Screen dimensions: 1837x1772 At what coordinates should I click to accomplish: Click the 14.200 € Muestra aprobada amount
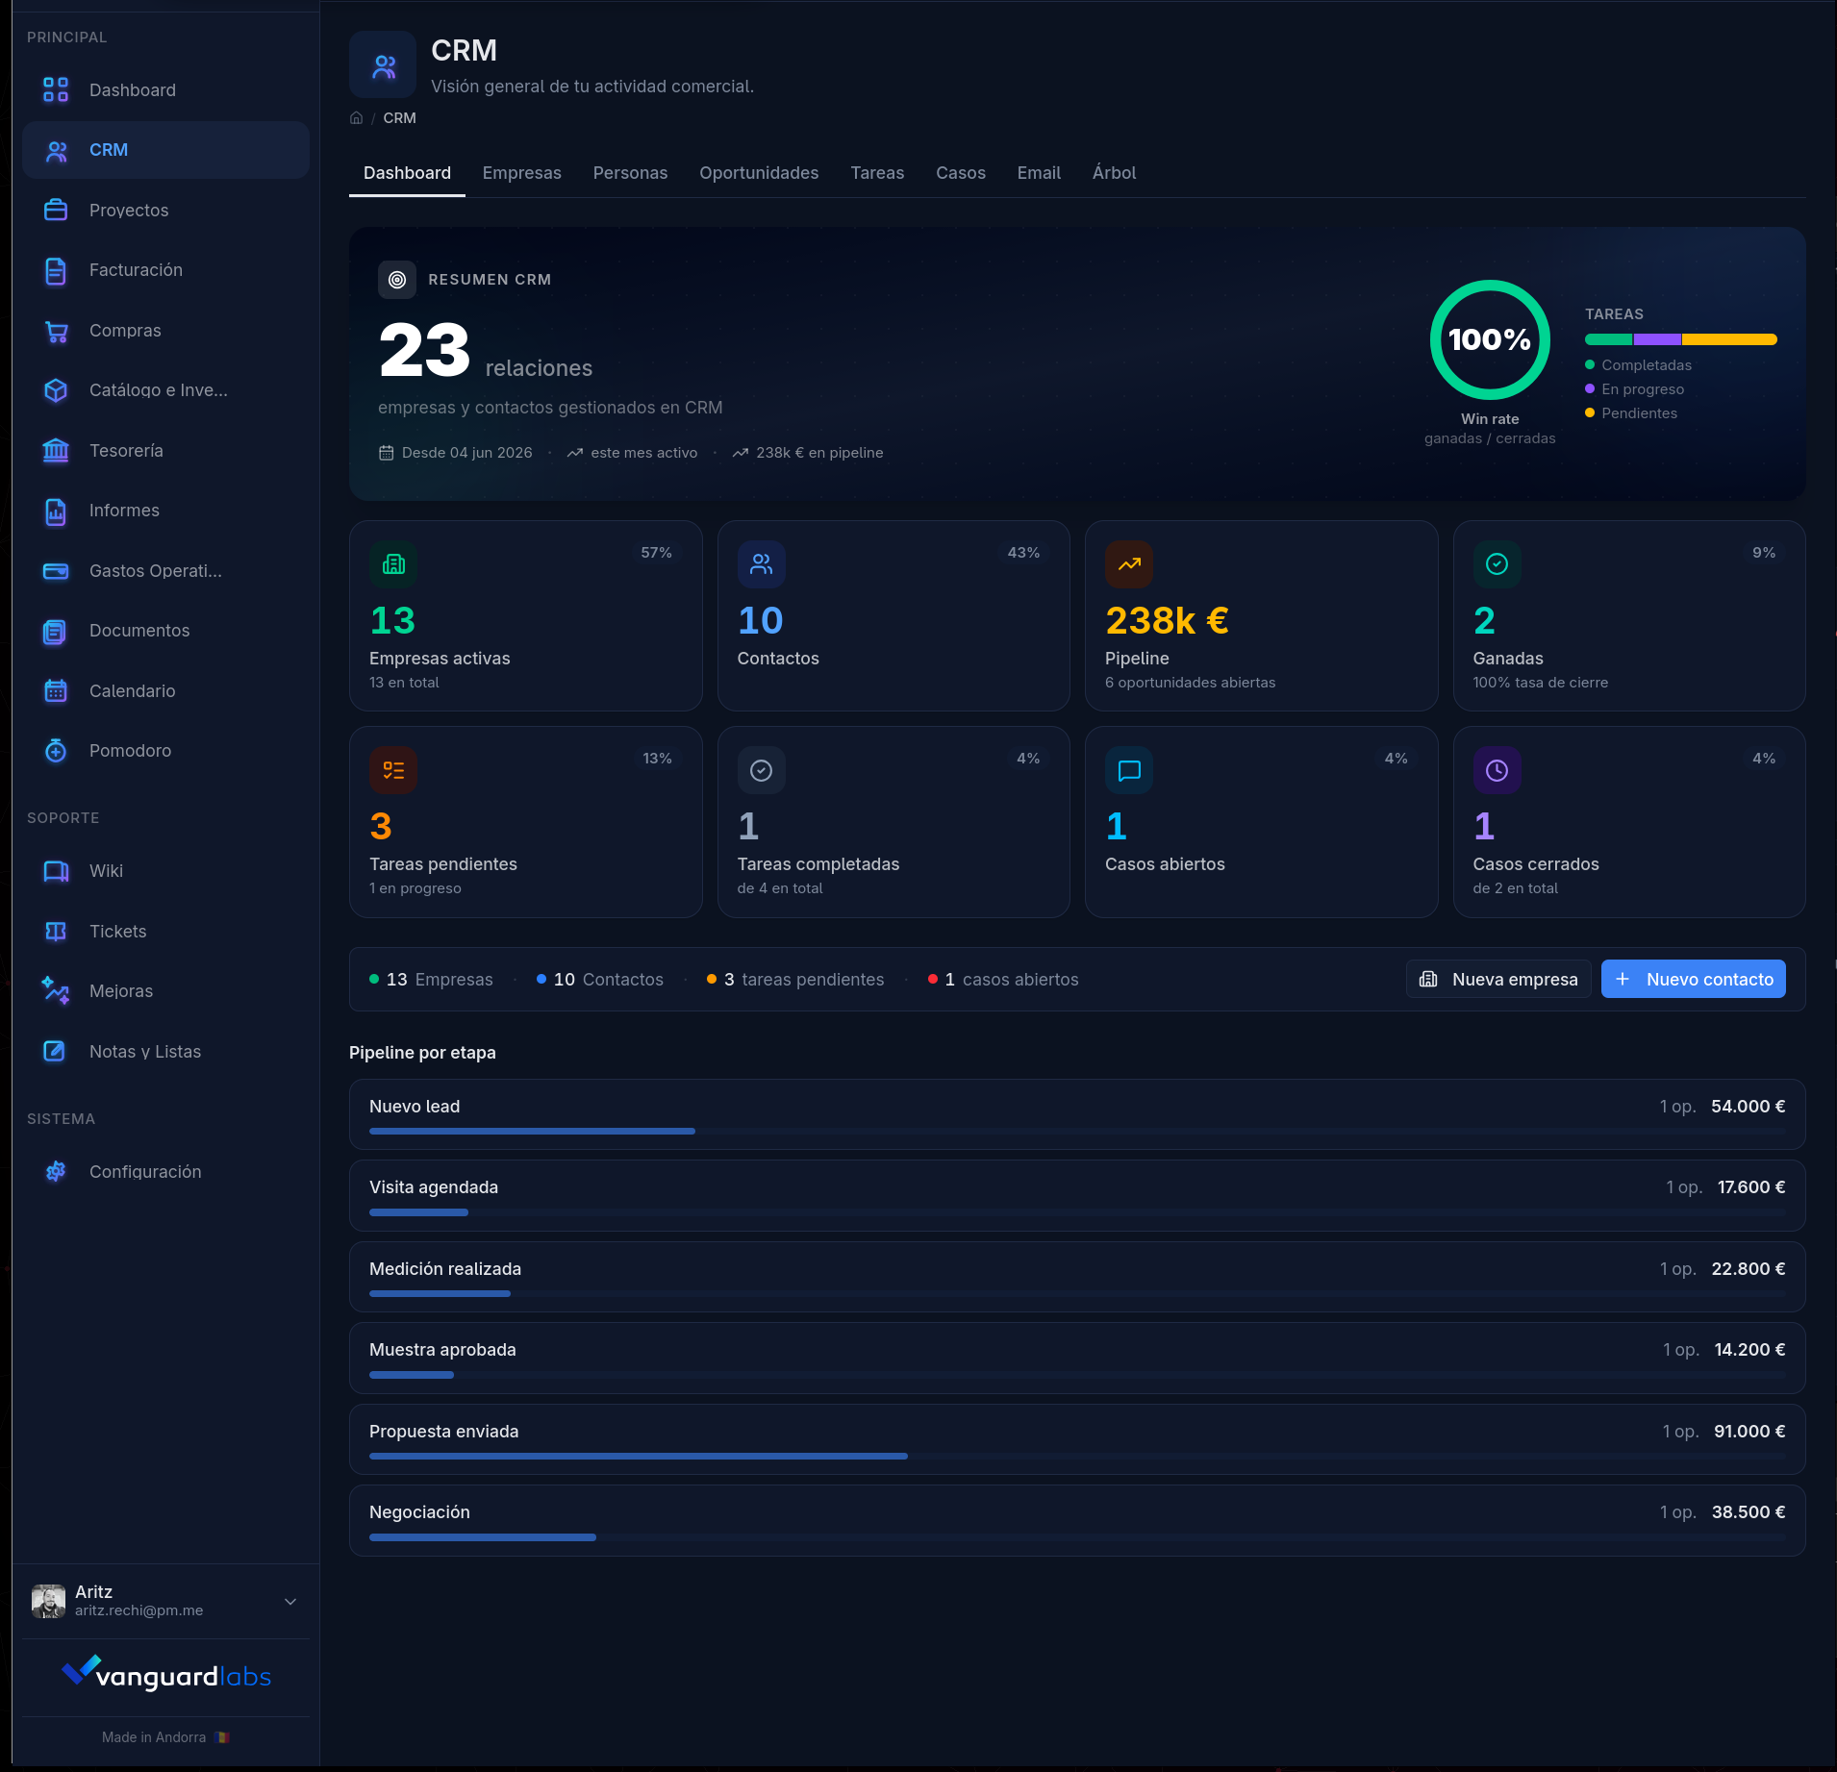click(x=1749, y=1350)
